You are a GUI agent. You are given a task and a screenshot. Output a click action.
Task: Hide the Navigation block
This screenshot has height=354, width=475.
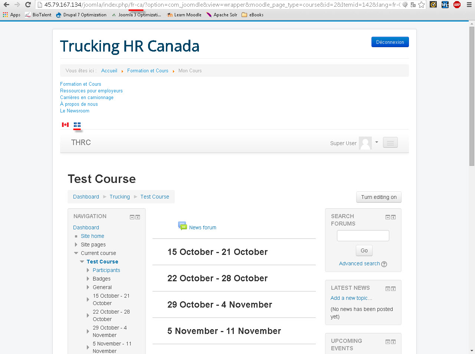coord(132,217)
